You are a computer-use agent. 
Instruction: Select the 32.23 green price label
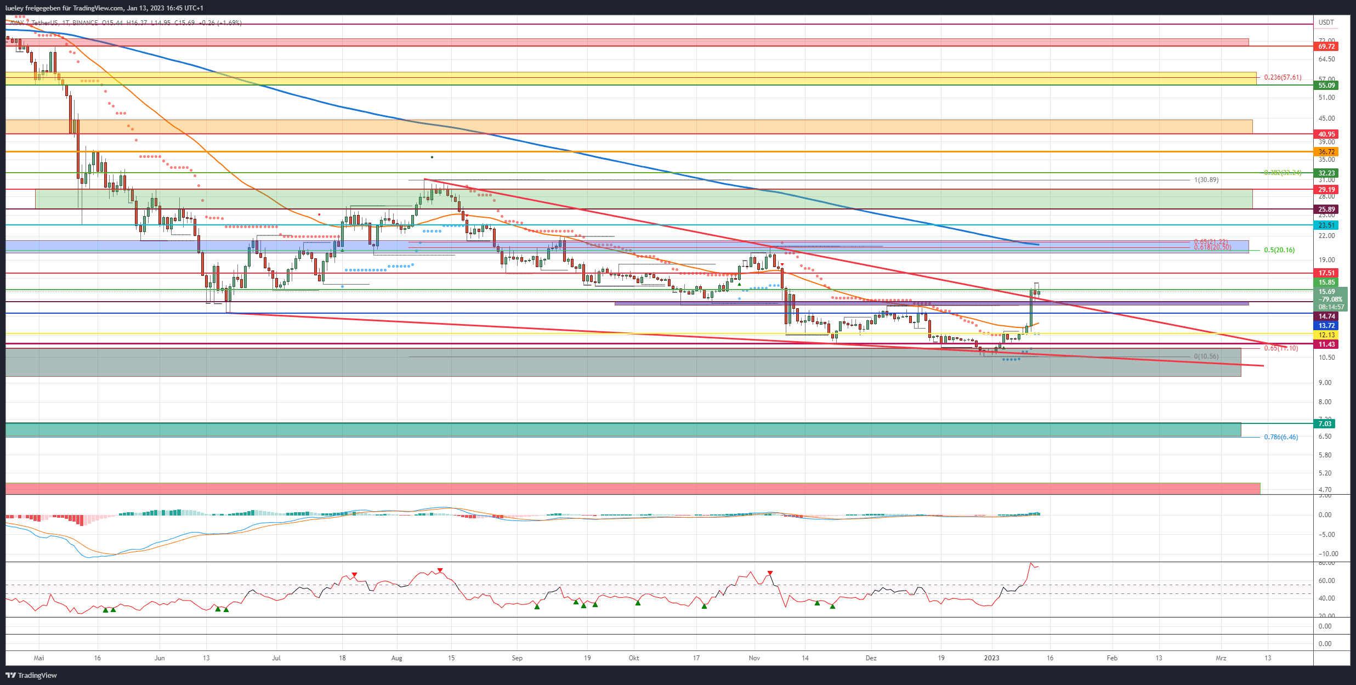(1326, 173)
